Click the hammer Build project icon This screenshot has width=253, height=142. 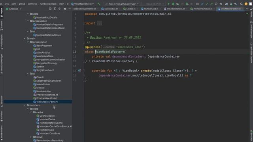(99, 4)
